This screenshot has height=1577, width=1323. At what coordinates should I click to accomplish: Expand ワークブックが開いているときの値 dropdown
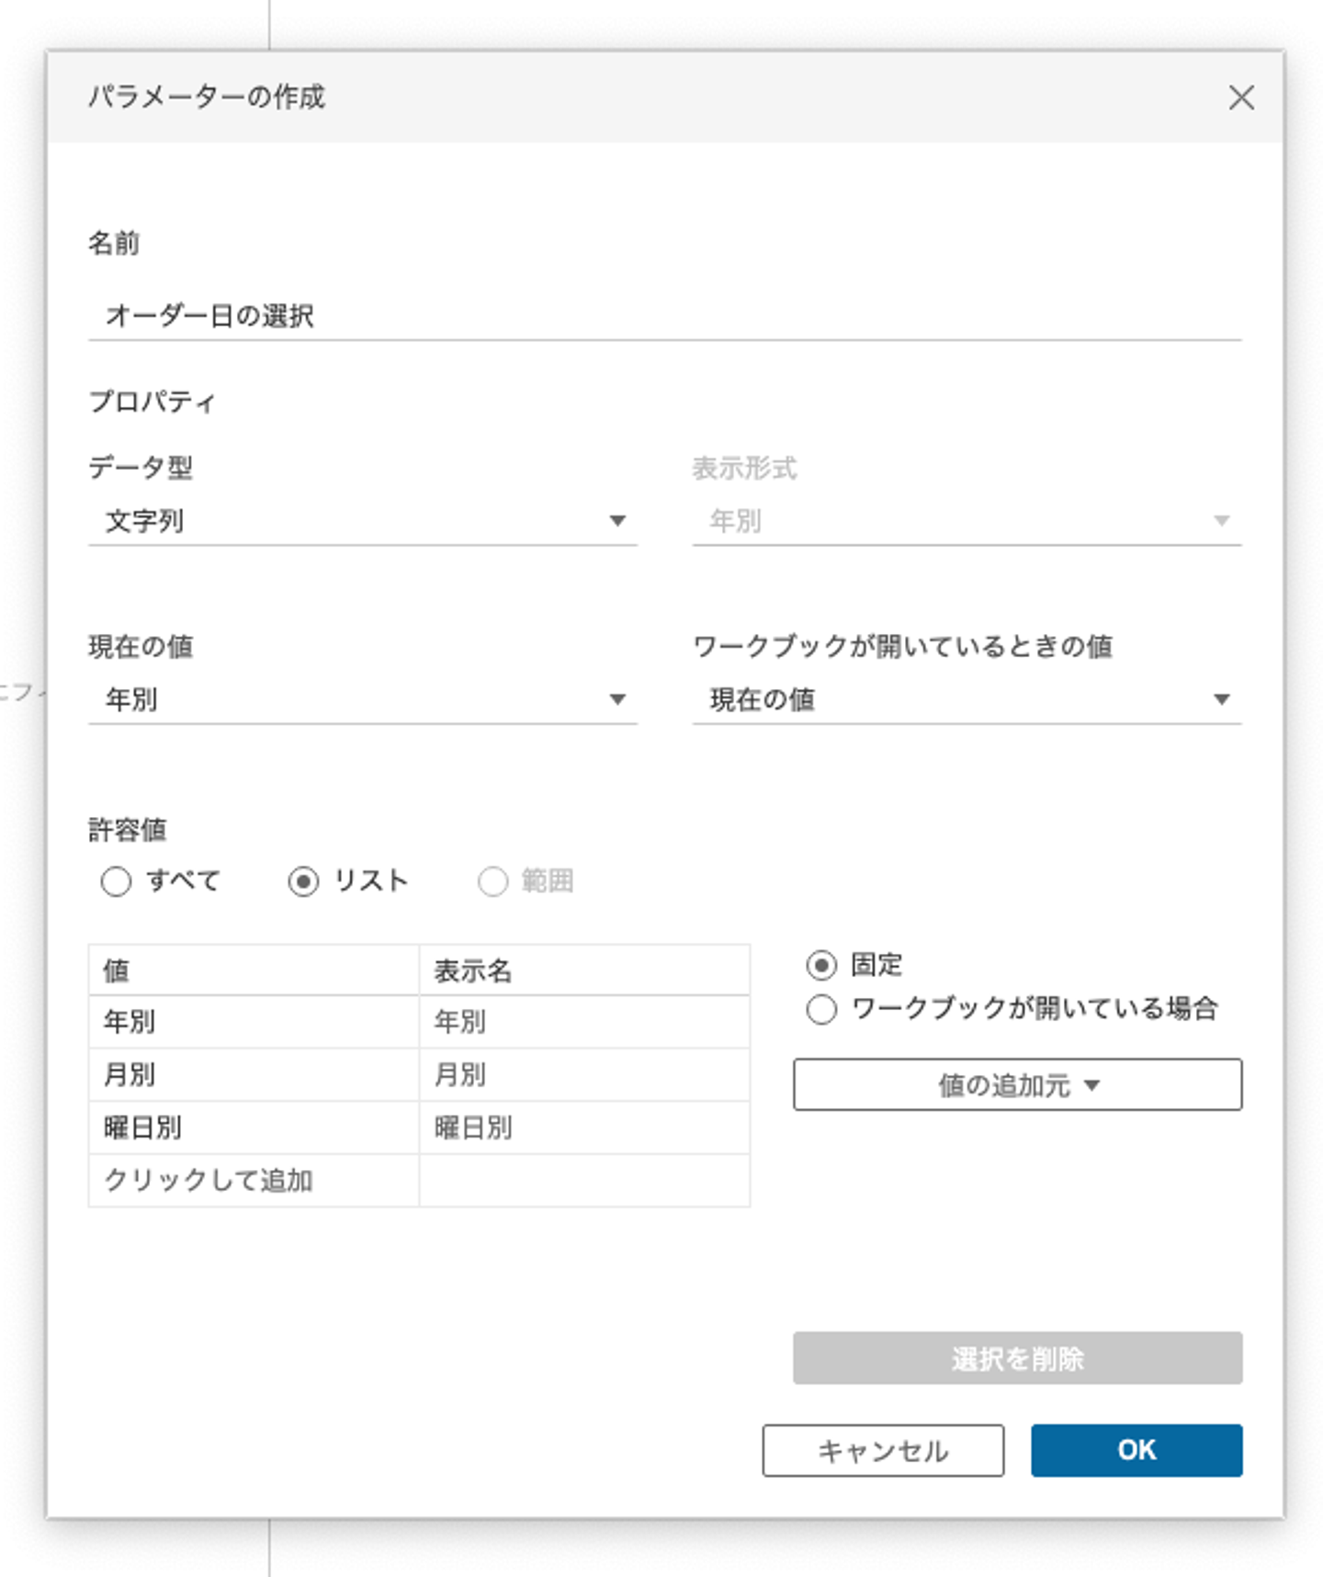[967, 699]
